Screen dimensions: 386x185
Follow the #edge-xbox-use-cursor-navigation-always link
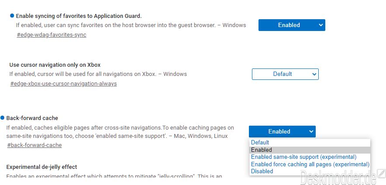pyautogui.click(x=63, y=83)
